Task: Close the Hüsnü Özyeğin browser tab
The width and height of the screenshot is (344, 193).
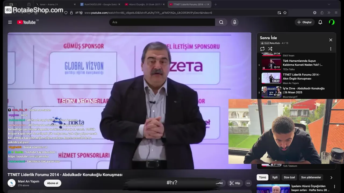Action: click(164, 5)
